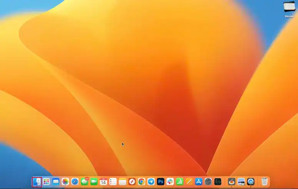Open the Slack app

[x=170, y=182]
